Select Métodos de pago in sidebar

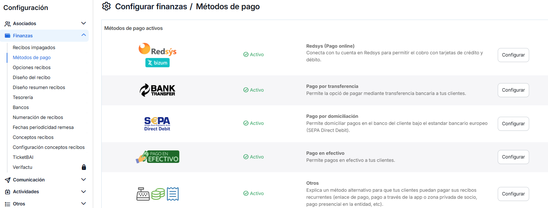pos(32,58)
